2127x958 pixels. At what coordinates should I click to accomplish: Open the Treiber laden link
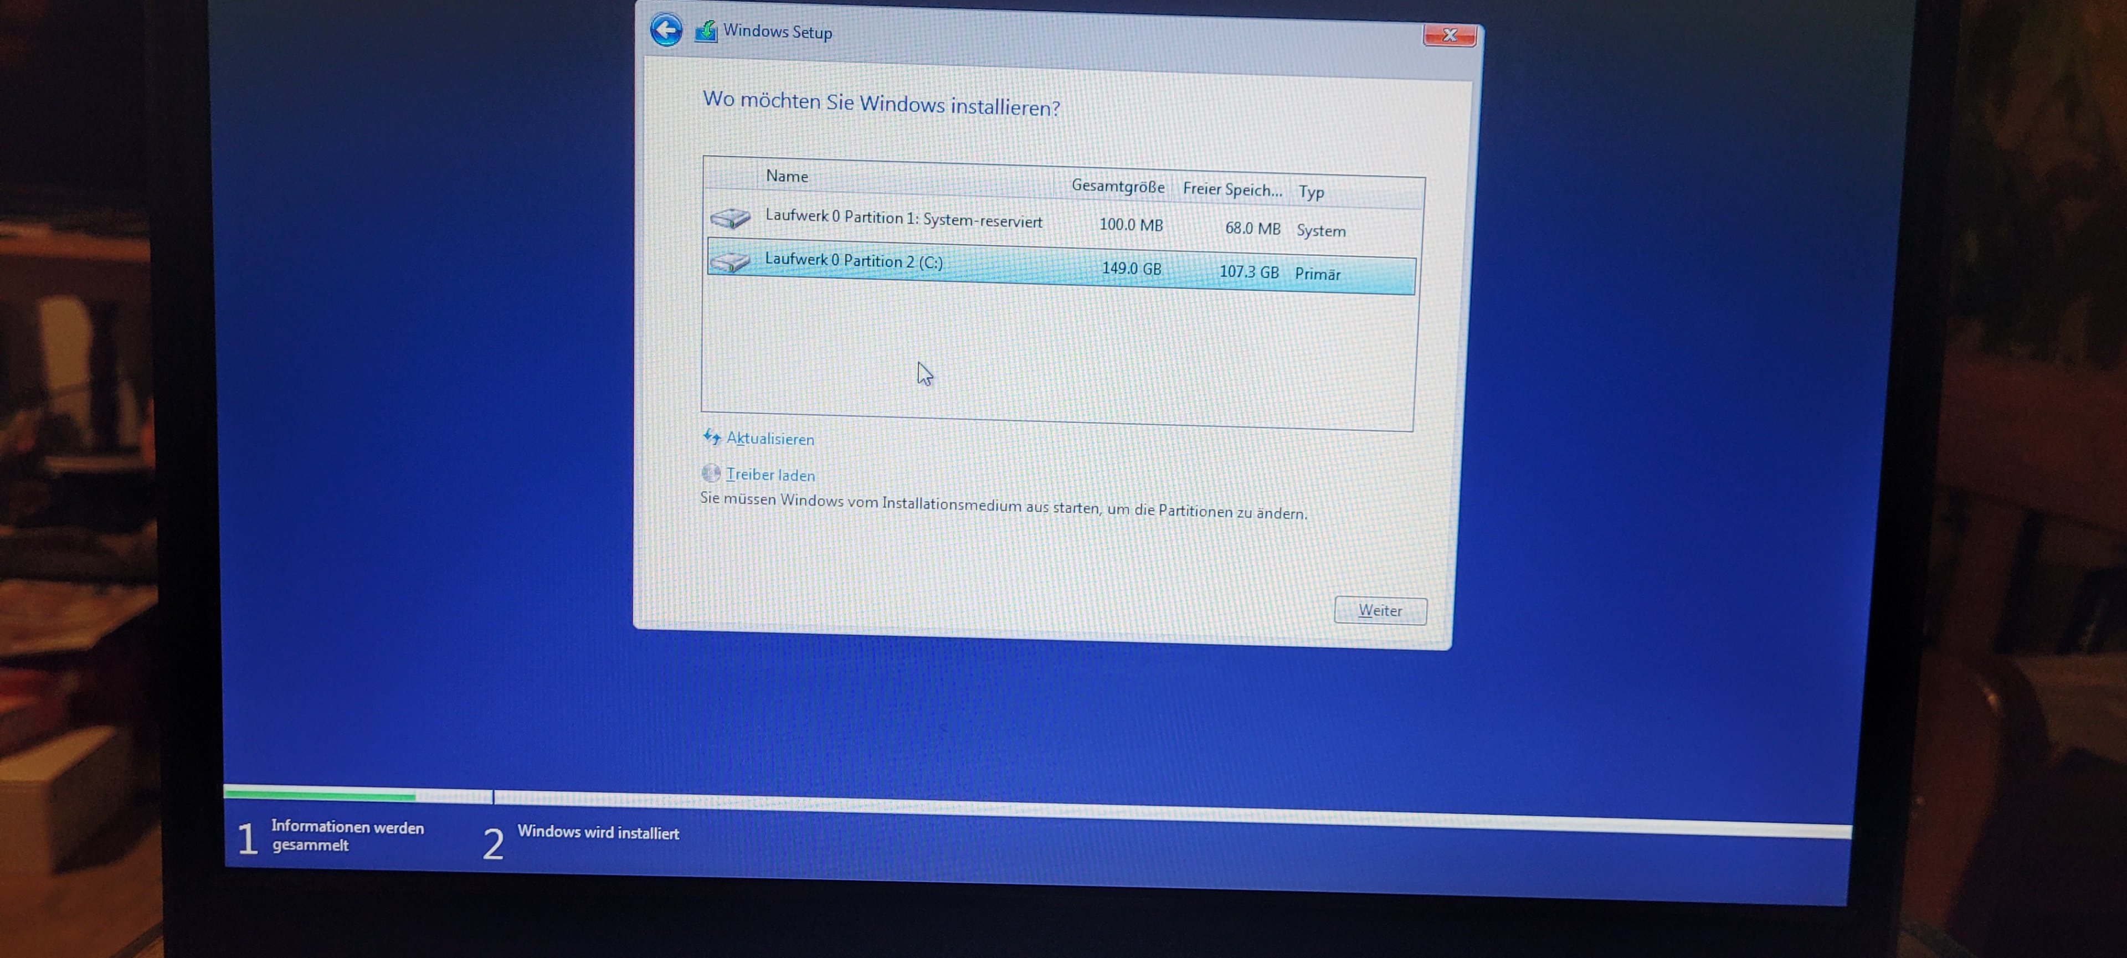pos(770,475)
